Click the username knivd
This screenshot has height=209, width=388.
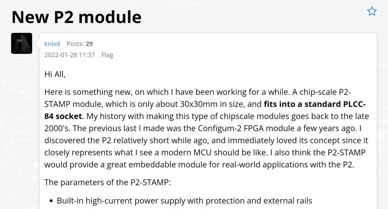coord(52,44)
